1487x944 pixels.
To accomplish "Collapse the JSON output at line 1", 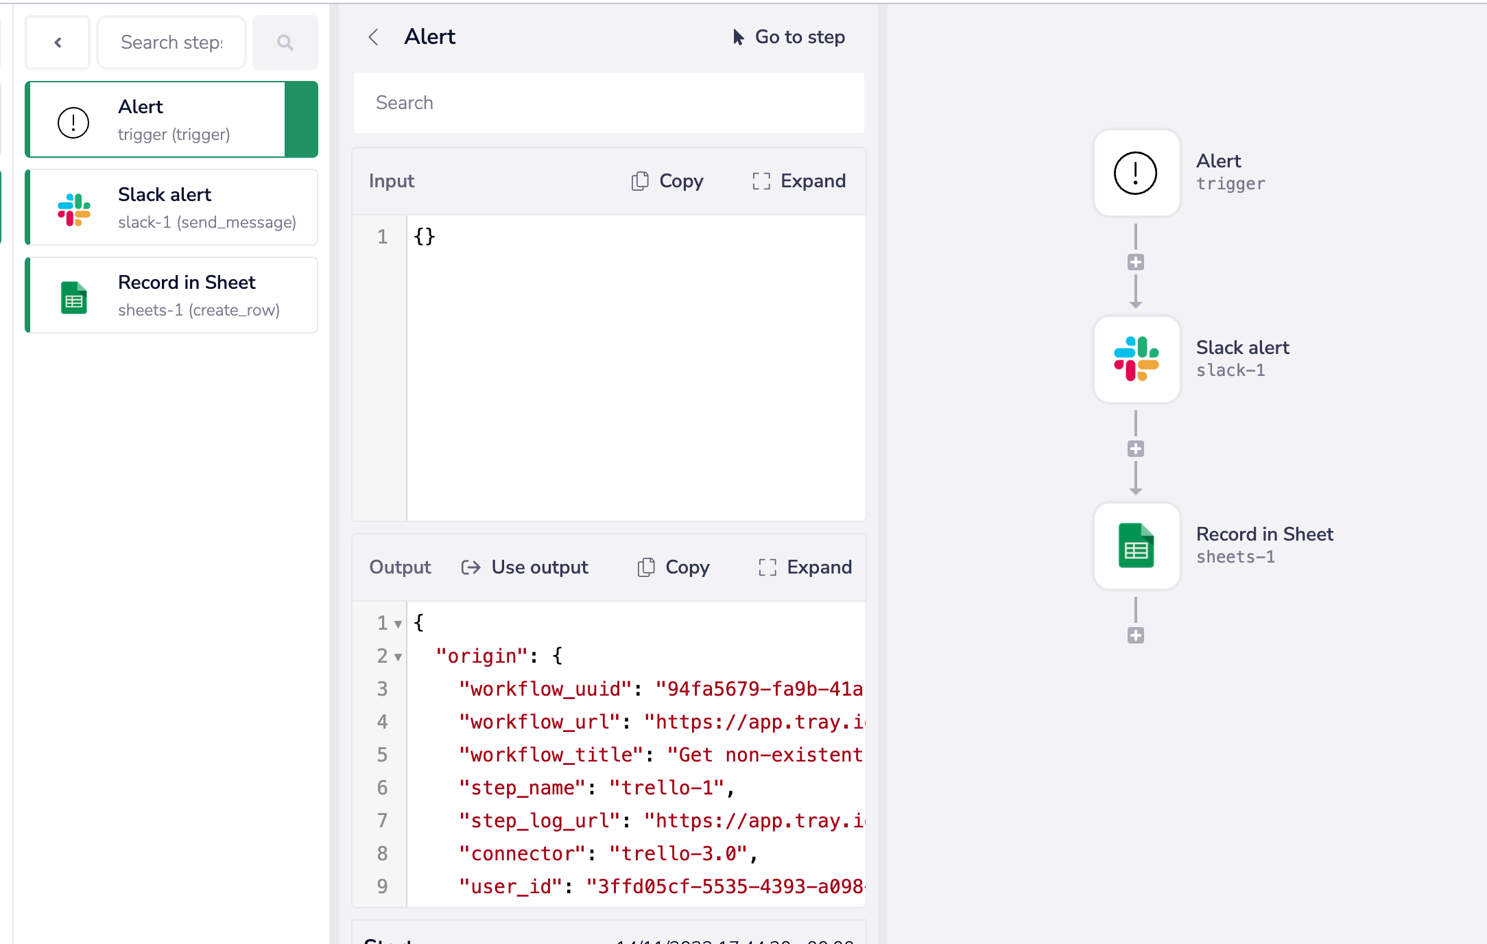I will (398, 623).
